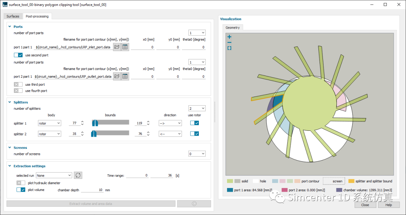Click the Help button
This screenshot has width=406, height=215.
coord(388,205)
